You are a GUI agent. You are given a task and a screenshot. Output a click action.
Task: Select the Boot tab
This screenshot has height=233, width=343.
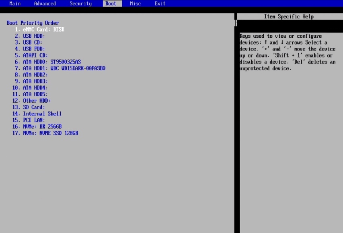pos(112,4)
